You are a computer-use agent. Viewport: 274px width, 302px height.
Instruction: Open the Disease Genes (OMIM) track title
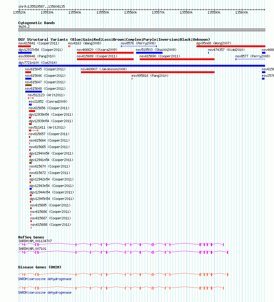point(40,267)
